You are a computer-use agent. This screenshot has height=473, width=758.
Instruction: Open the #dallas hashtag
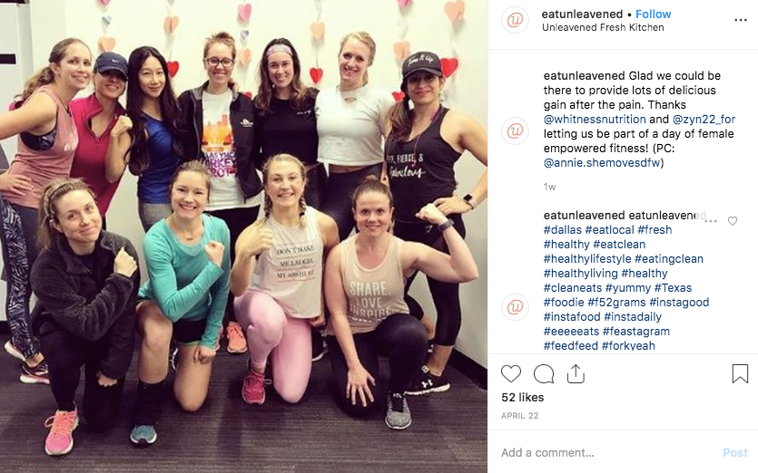[x=563, y=230]
